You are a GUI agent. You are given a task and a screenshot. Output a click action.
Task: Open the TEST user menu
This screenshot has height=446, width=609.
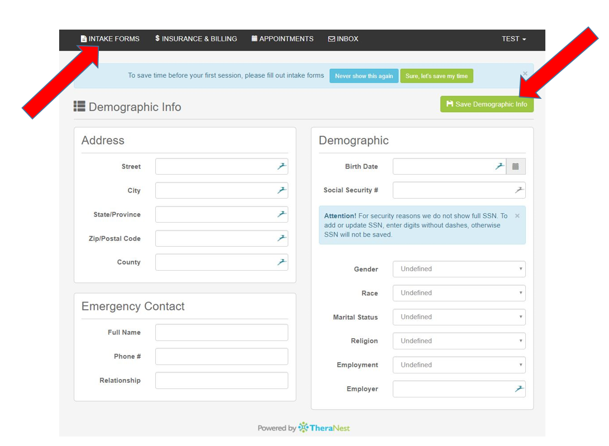[514, 39]
